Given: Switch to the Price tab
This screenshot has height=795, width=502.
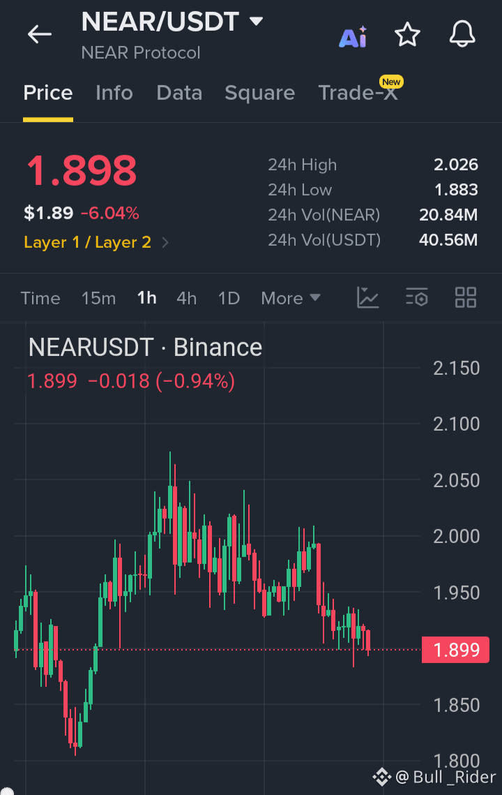Looking at the screenshot, I should (48, 93).
